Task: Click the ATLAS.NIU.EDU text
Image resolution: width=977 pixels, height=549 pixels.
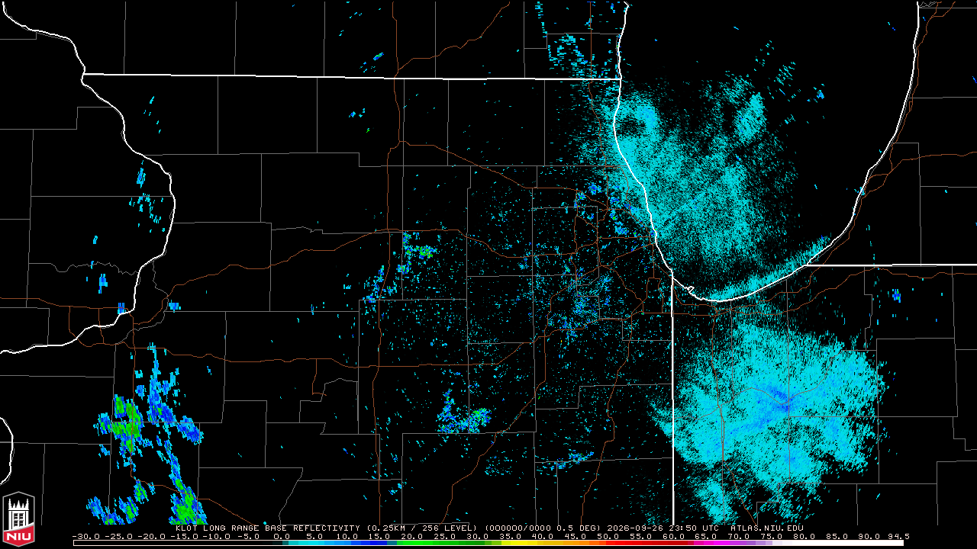Action: point(766,528)
